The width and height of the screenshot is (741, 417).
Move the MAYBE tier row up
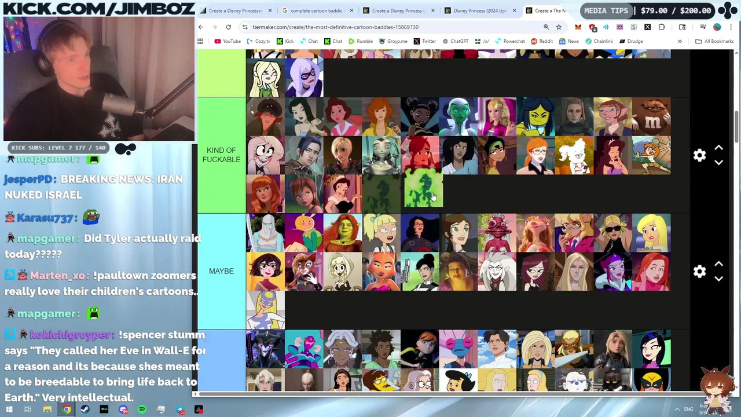tap(718, 264)
